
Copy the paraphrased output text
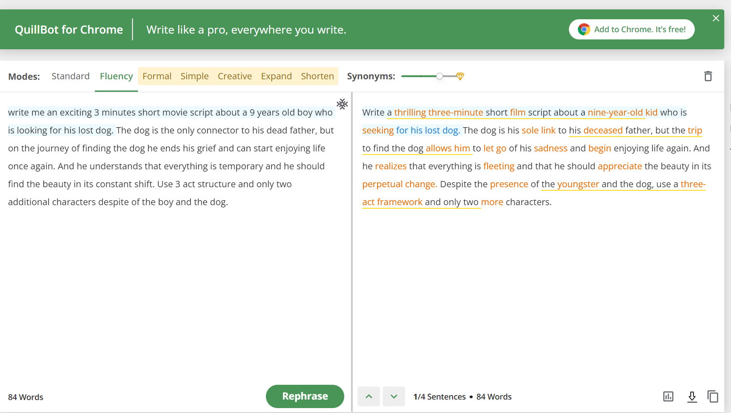[713, 396]
